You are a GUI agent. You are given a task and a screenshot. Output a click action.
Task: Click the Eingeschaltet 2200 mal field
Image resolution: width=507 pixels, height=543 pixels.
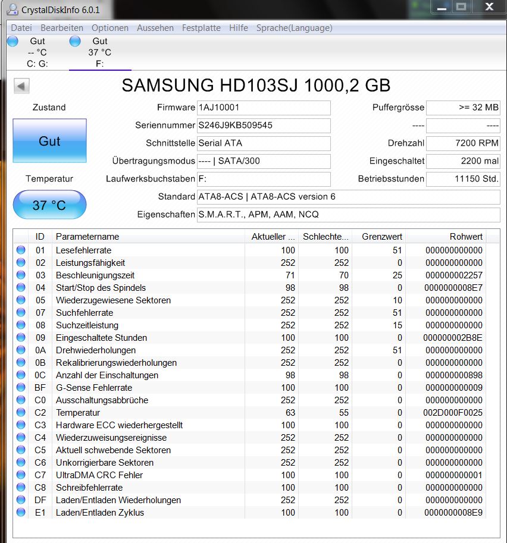point(463,161)
